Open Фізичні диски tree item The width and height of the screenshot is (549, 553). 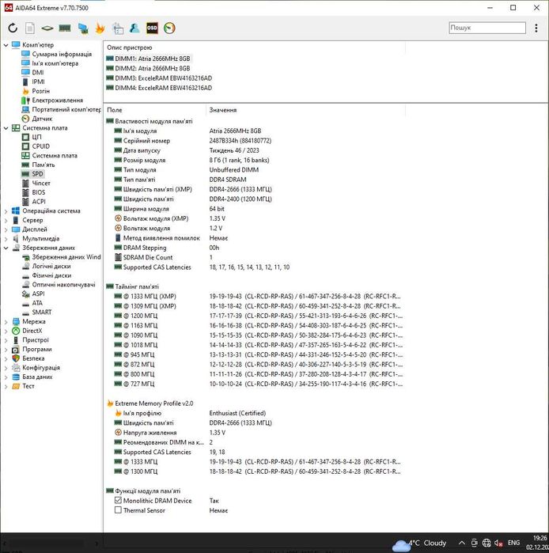[x=51, y=275]
